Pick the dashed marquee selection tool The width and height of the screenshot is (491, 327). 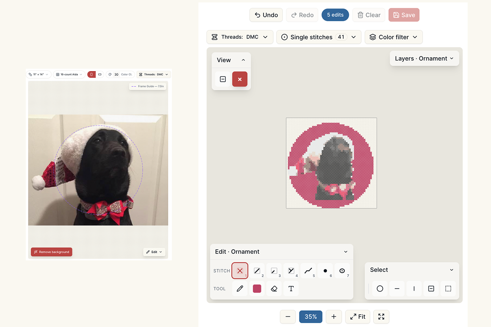pyautogui.click(x=448, y=289)
